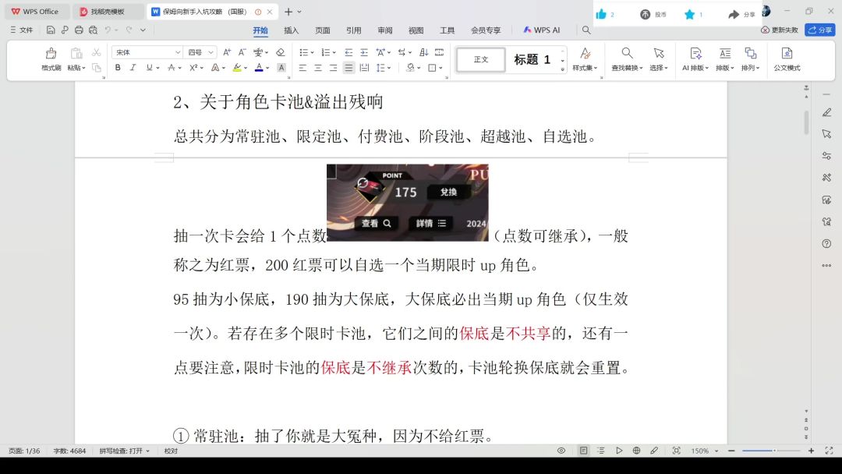Click the eraser clear formatting icon
Image resolution: width=842 pixels, height=474 pixels.
[281, 52]
